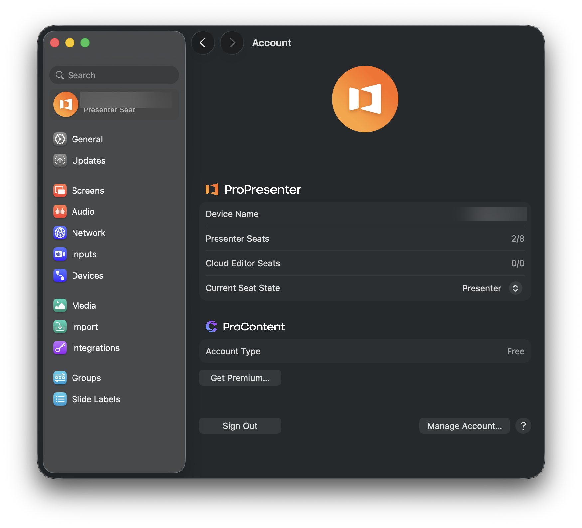This screenshot has width=582, height=528.
Task: Click the green zoom window button
Action: (85, 43)
